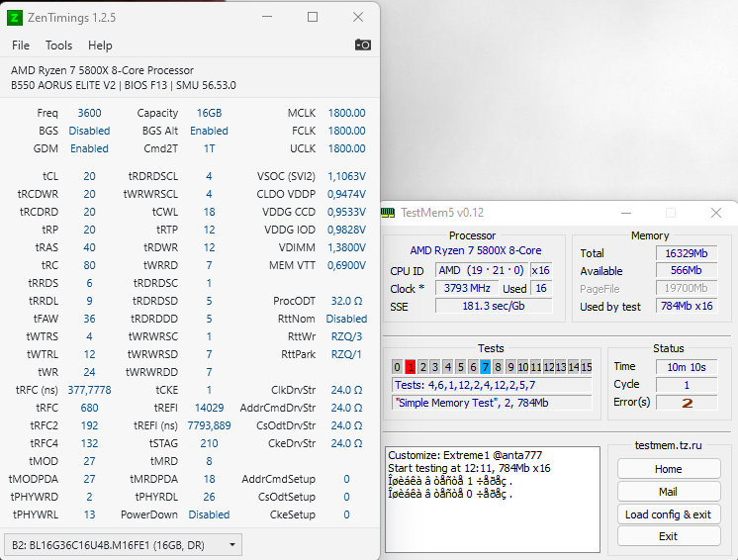Select test box 12 in Tests row
This screenshot has width=738, height=560.
point(549,367)
